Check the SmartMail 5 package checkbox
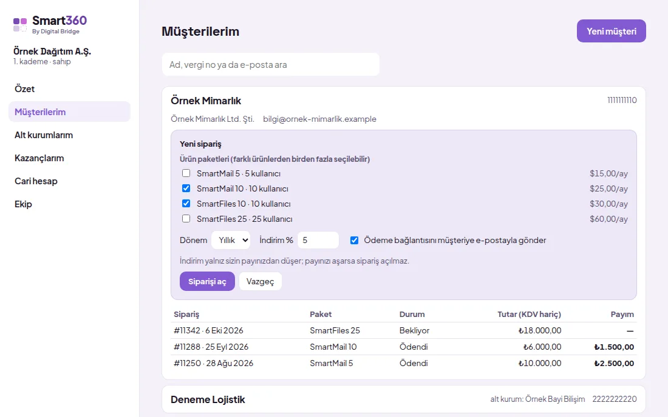668x417 pixels. [186, 173]
